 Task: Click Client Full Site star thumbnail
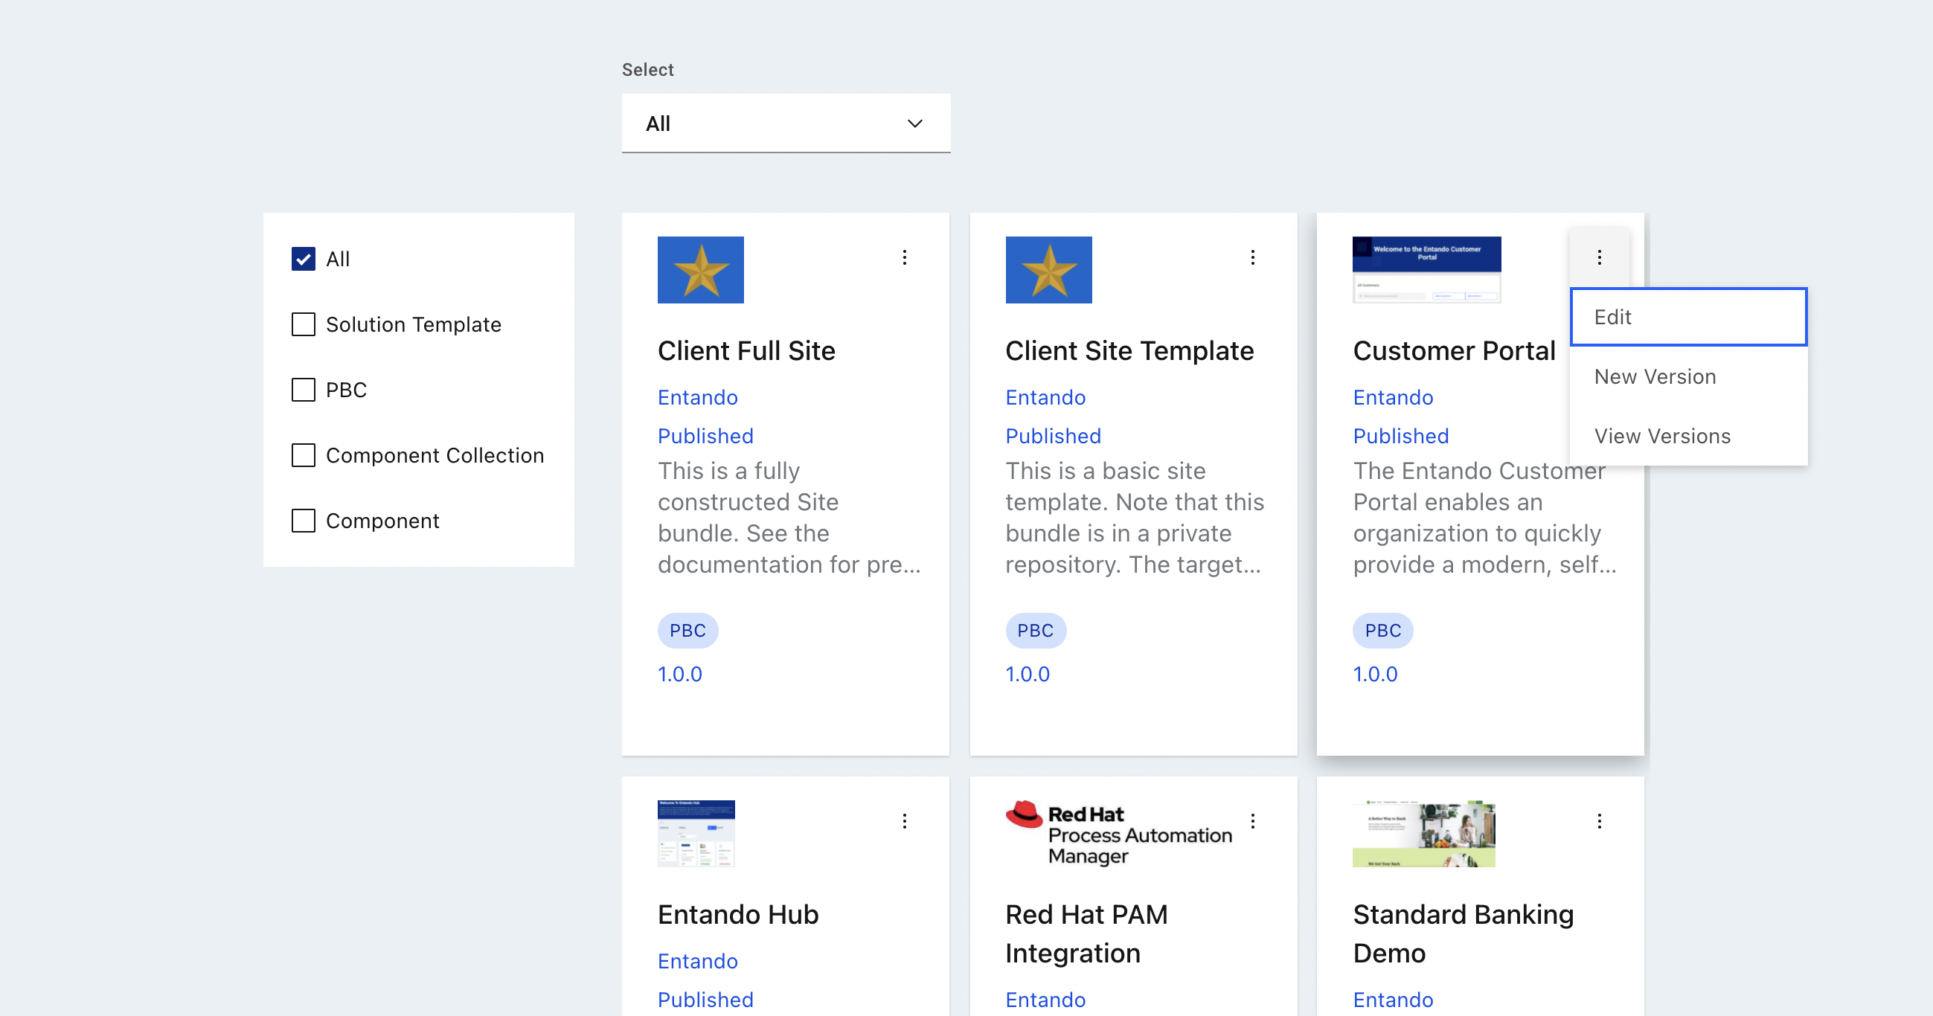click(x=700, y=270)
